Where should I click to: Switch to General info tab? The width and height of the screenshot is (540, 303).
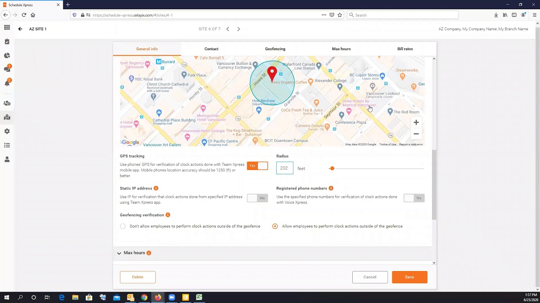coord(147,49)
